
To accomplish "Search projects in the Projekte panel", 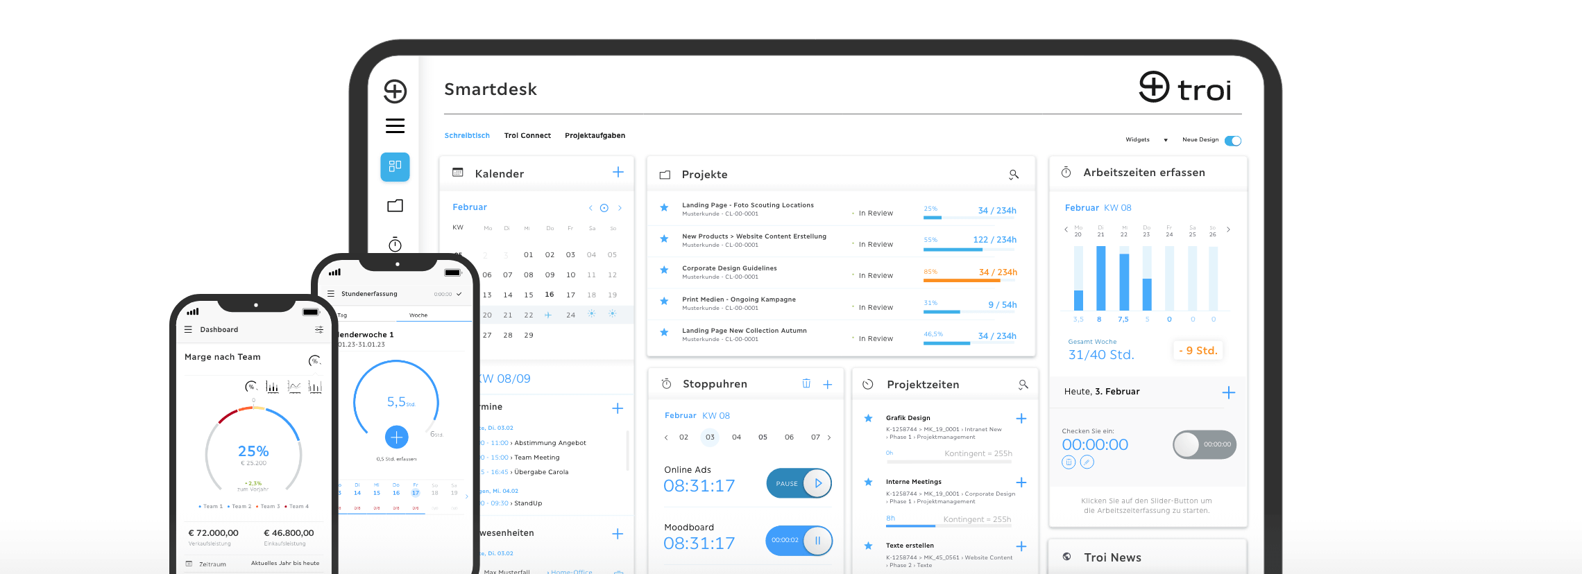I will point(1013,175).
